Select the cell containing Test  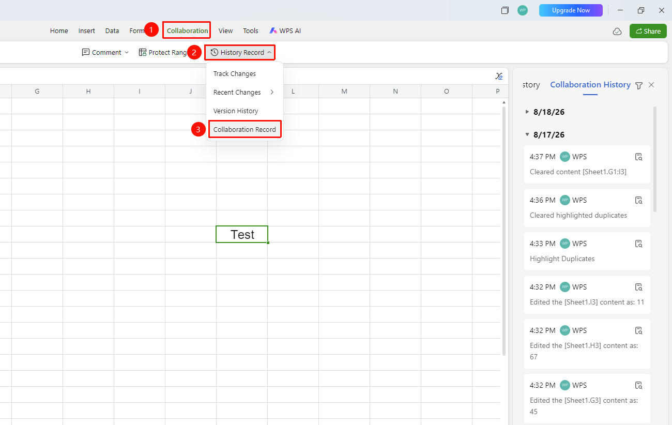[242, 234]
